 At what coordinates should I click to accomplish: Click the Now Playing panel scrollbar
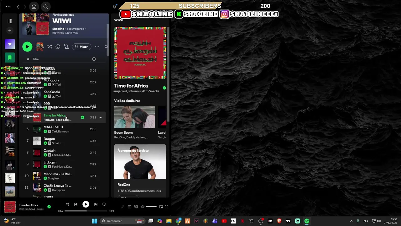point(168,74)
